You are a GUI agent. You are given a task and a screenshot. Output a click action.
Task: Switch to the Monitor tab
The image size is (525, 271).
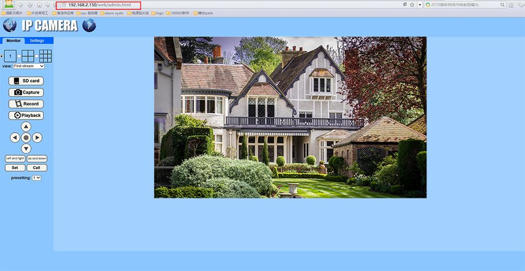tap(13, 41)
